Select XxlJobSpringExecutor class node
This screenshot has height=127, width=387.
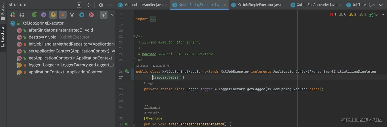point(43,23)
